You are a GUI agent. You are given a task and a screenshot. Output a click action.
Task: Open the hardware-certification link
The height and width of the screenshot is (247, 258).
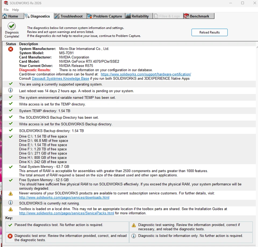point(146,74)
